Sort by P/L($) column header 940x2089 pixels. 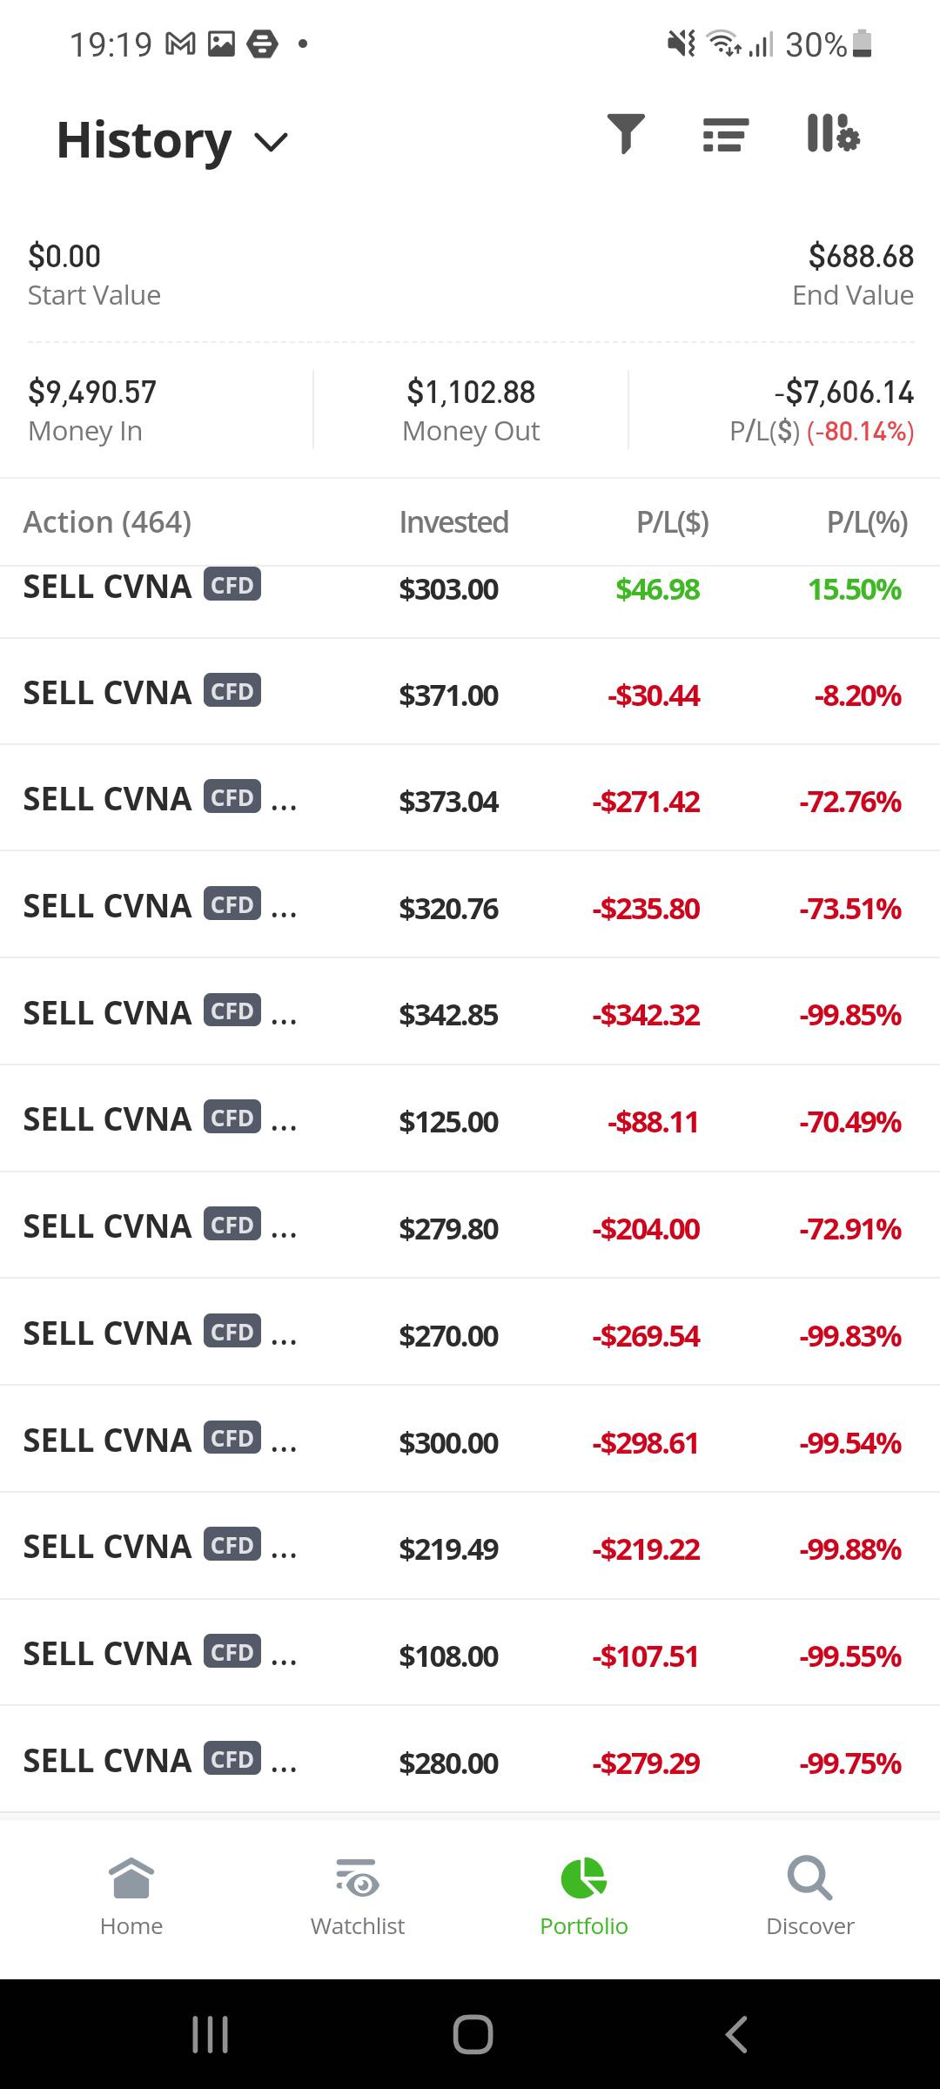click(673, 522)
